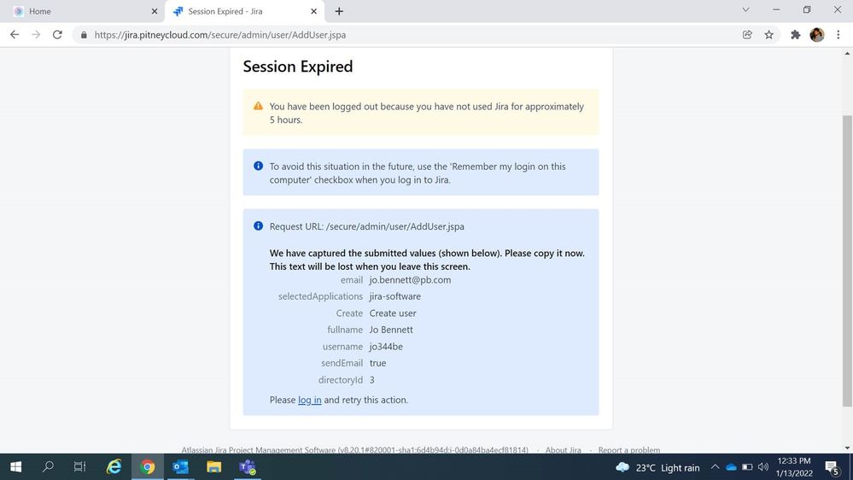Click the OneDrive cloud tray icon
The height and width of the screenshot is (480, 853).
732,467
